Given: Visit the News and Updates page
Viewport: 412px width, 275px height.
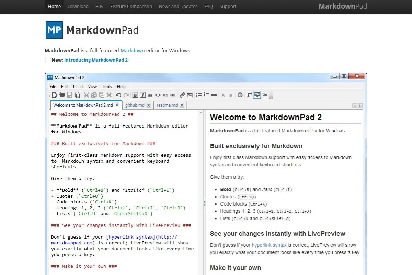Looking at the screenshot, I should point(178,6).
